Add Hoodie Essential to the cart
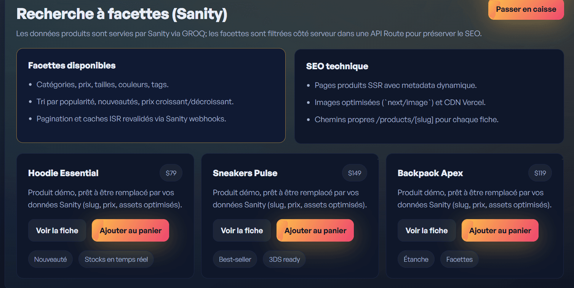The width and height of the screenshot is (574, 288). [x=130, y=231]
